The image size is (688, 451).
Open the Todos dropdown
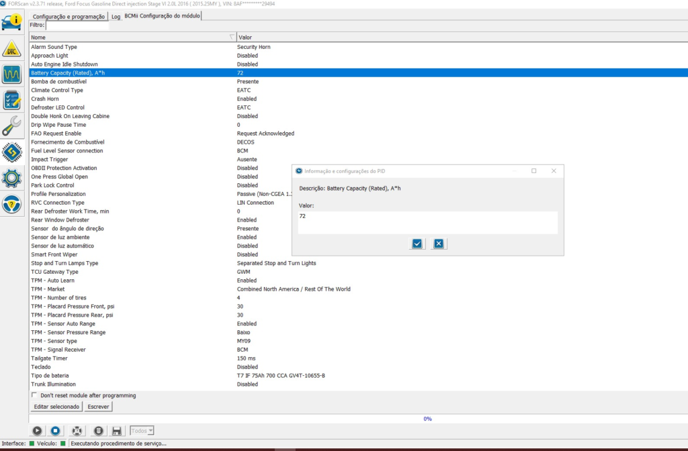tap(142, 431)
